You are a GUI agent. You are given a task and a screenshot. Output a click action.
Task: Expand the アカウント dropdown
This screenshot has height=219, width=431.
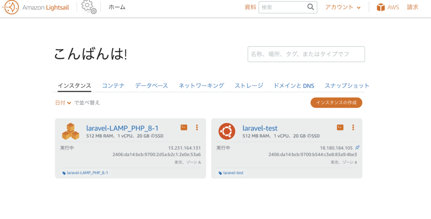(x=343, y=8)
